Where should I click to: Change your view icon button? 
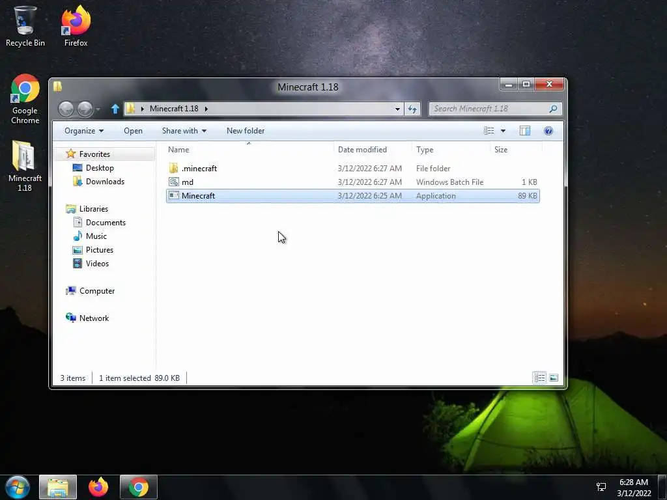click(489, 131)
